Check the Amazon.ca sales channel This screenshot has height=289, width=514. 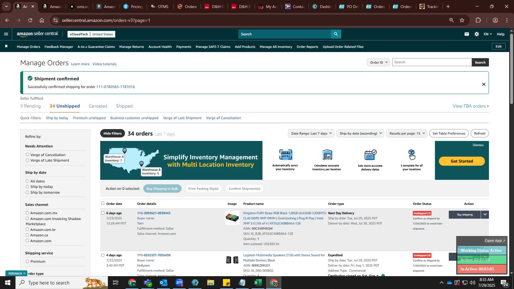[27, 235]
